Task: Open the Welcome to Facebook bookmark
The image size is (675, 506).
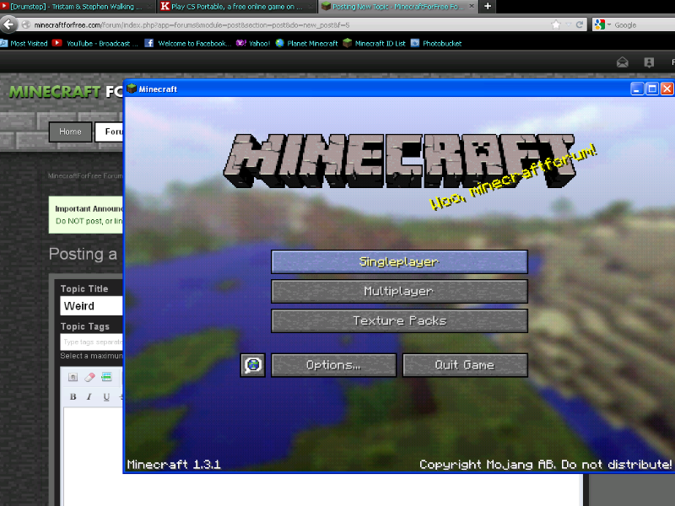Action: click(x=188, y=43)
